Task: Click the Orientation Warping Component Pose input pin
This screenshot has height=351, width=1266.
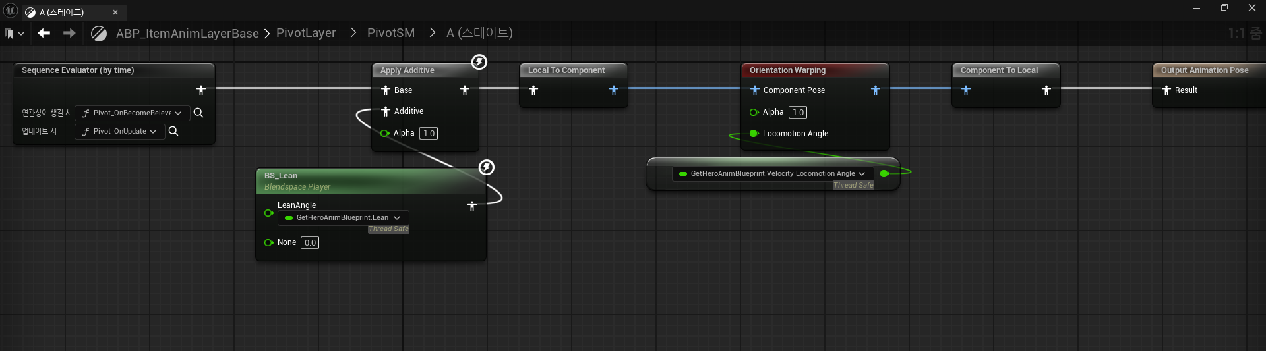Action: [755, 90]
